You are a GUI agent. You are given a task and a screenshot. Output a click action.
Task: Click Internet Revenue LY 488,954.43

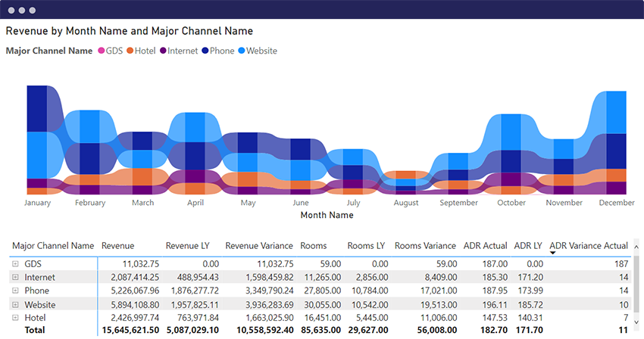click(198, 278)
